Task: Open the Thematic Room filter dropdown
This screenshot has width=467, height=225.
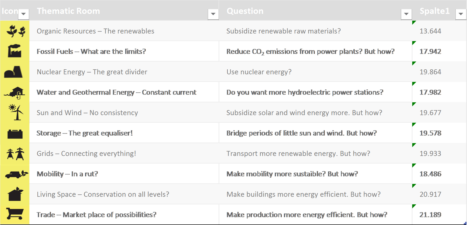Action: [x=213, y=14]
